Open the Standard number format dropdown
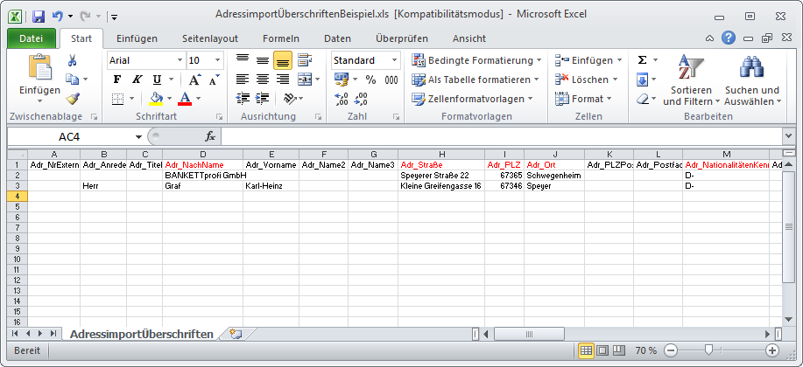The width and height of the screenshot is (803, 367). pyautogui.click(x=395, y=60)
